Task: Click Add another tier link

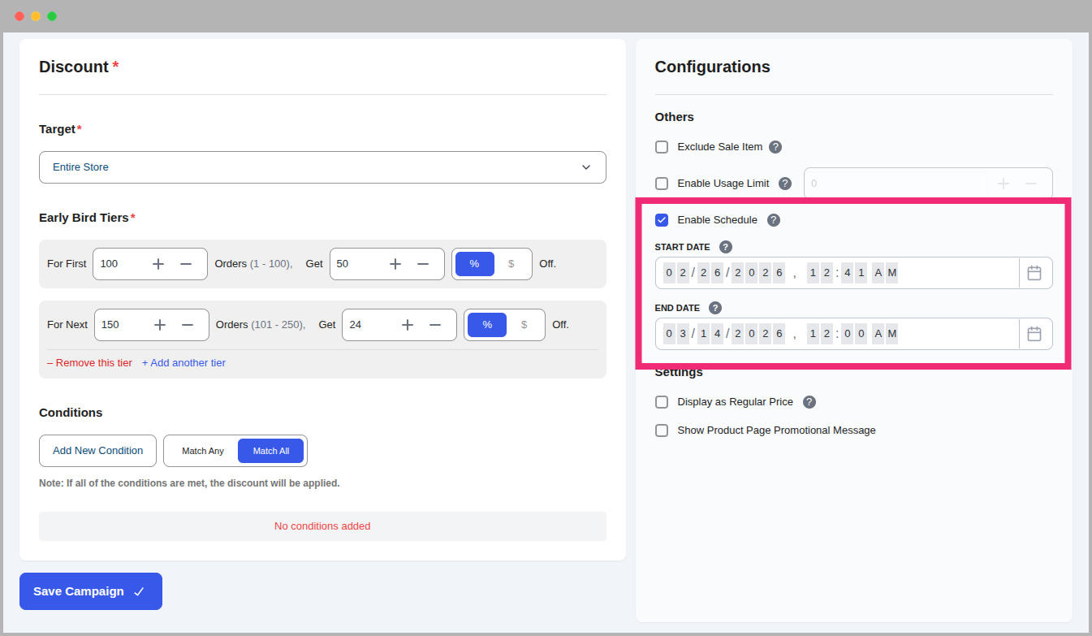Action: click(183, 362)
